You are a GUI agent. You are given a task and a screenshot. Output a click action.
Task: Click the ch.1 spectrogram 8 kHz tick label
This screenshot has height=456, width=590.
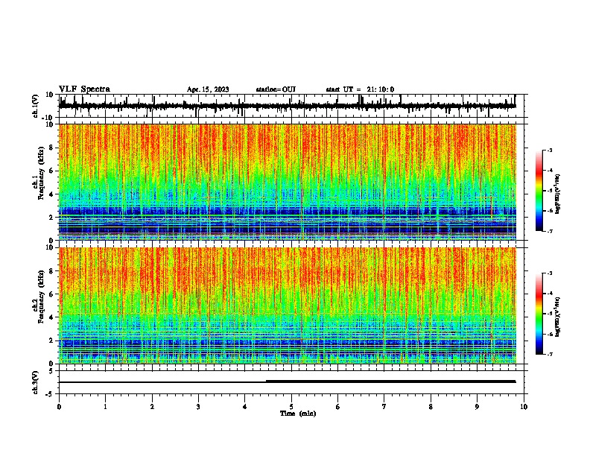click(53, 148)
